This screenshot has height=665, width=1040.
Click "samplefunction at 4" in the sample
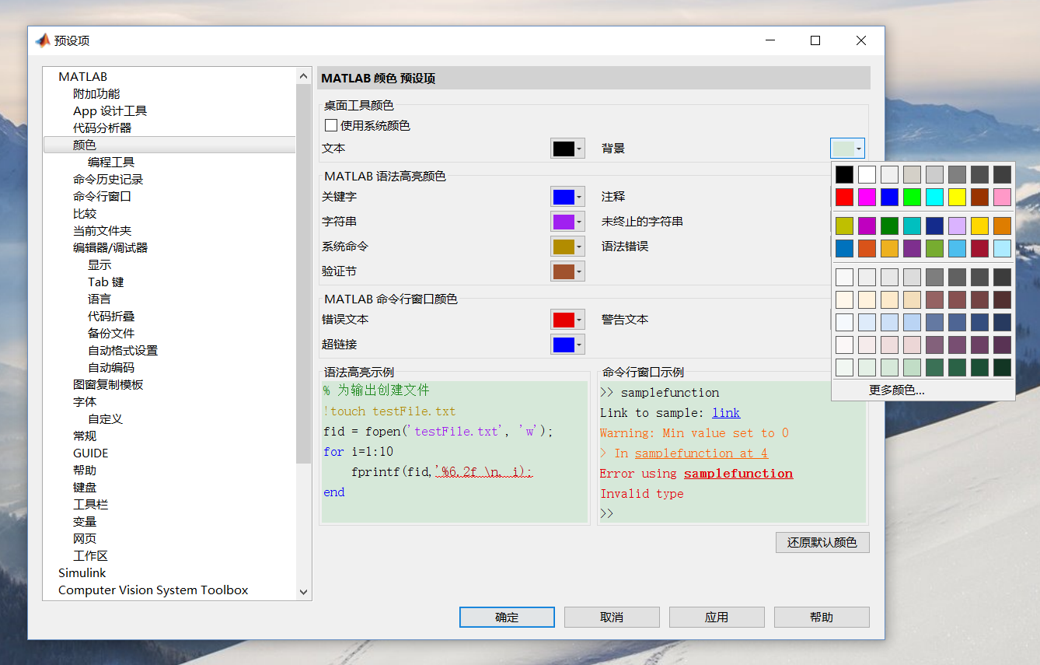(x=701, y=453)
